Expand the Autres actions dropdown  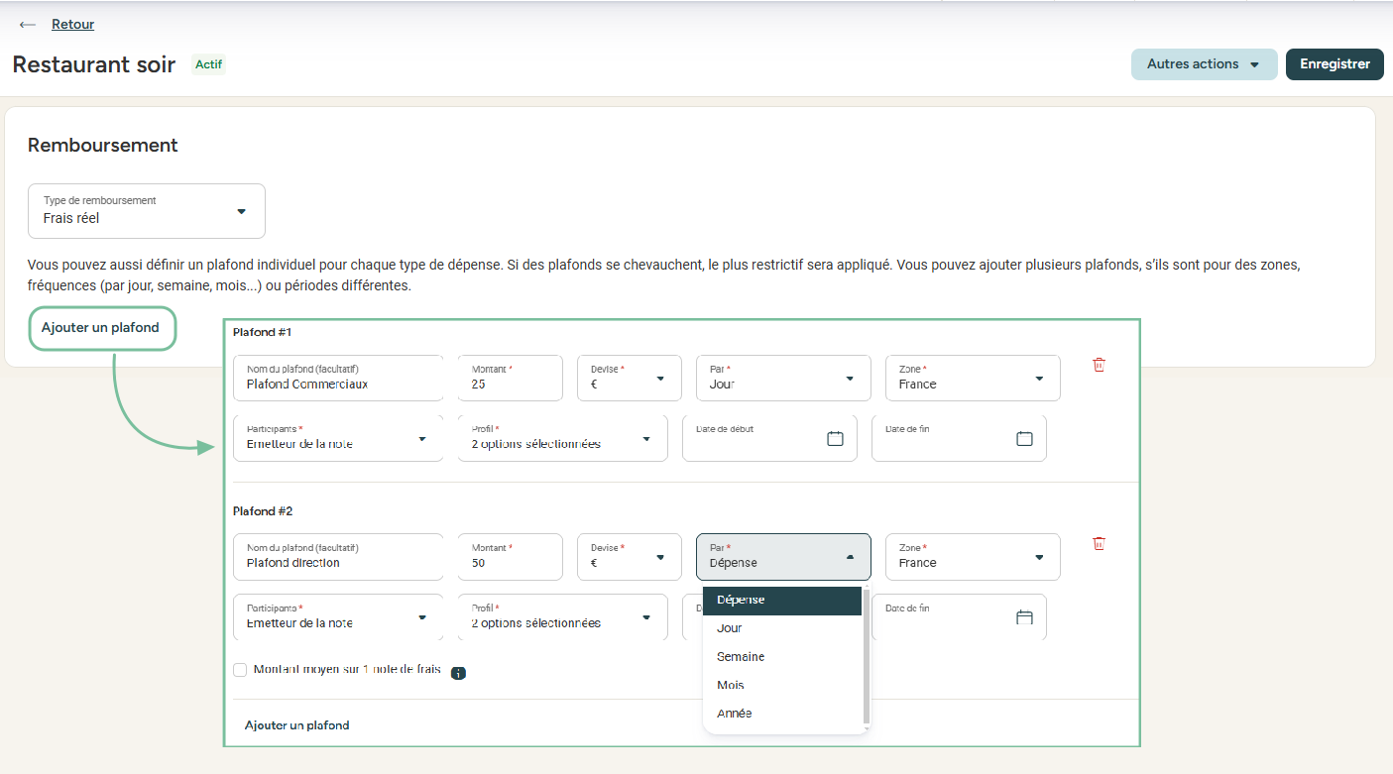1204,64
